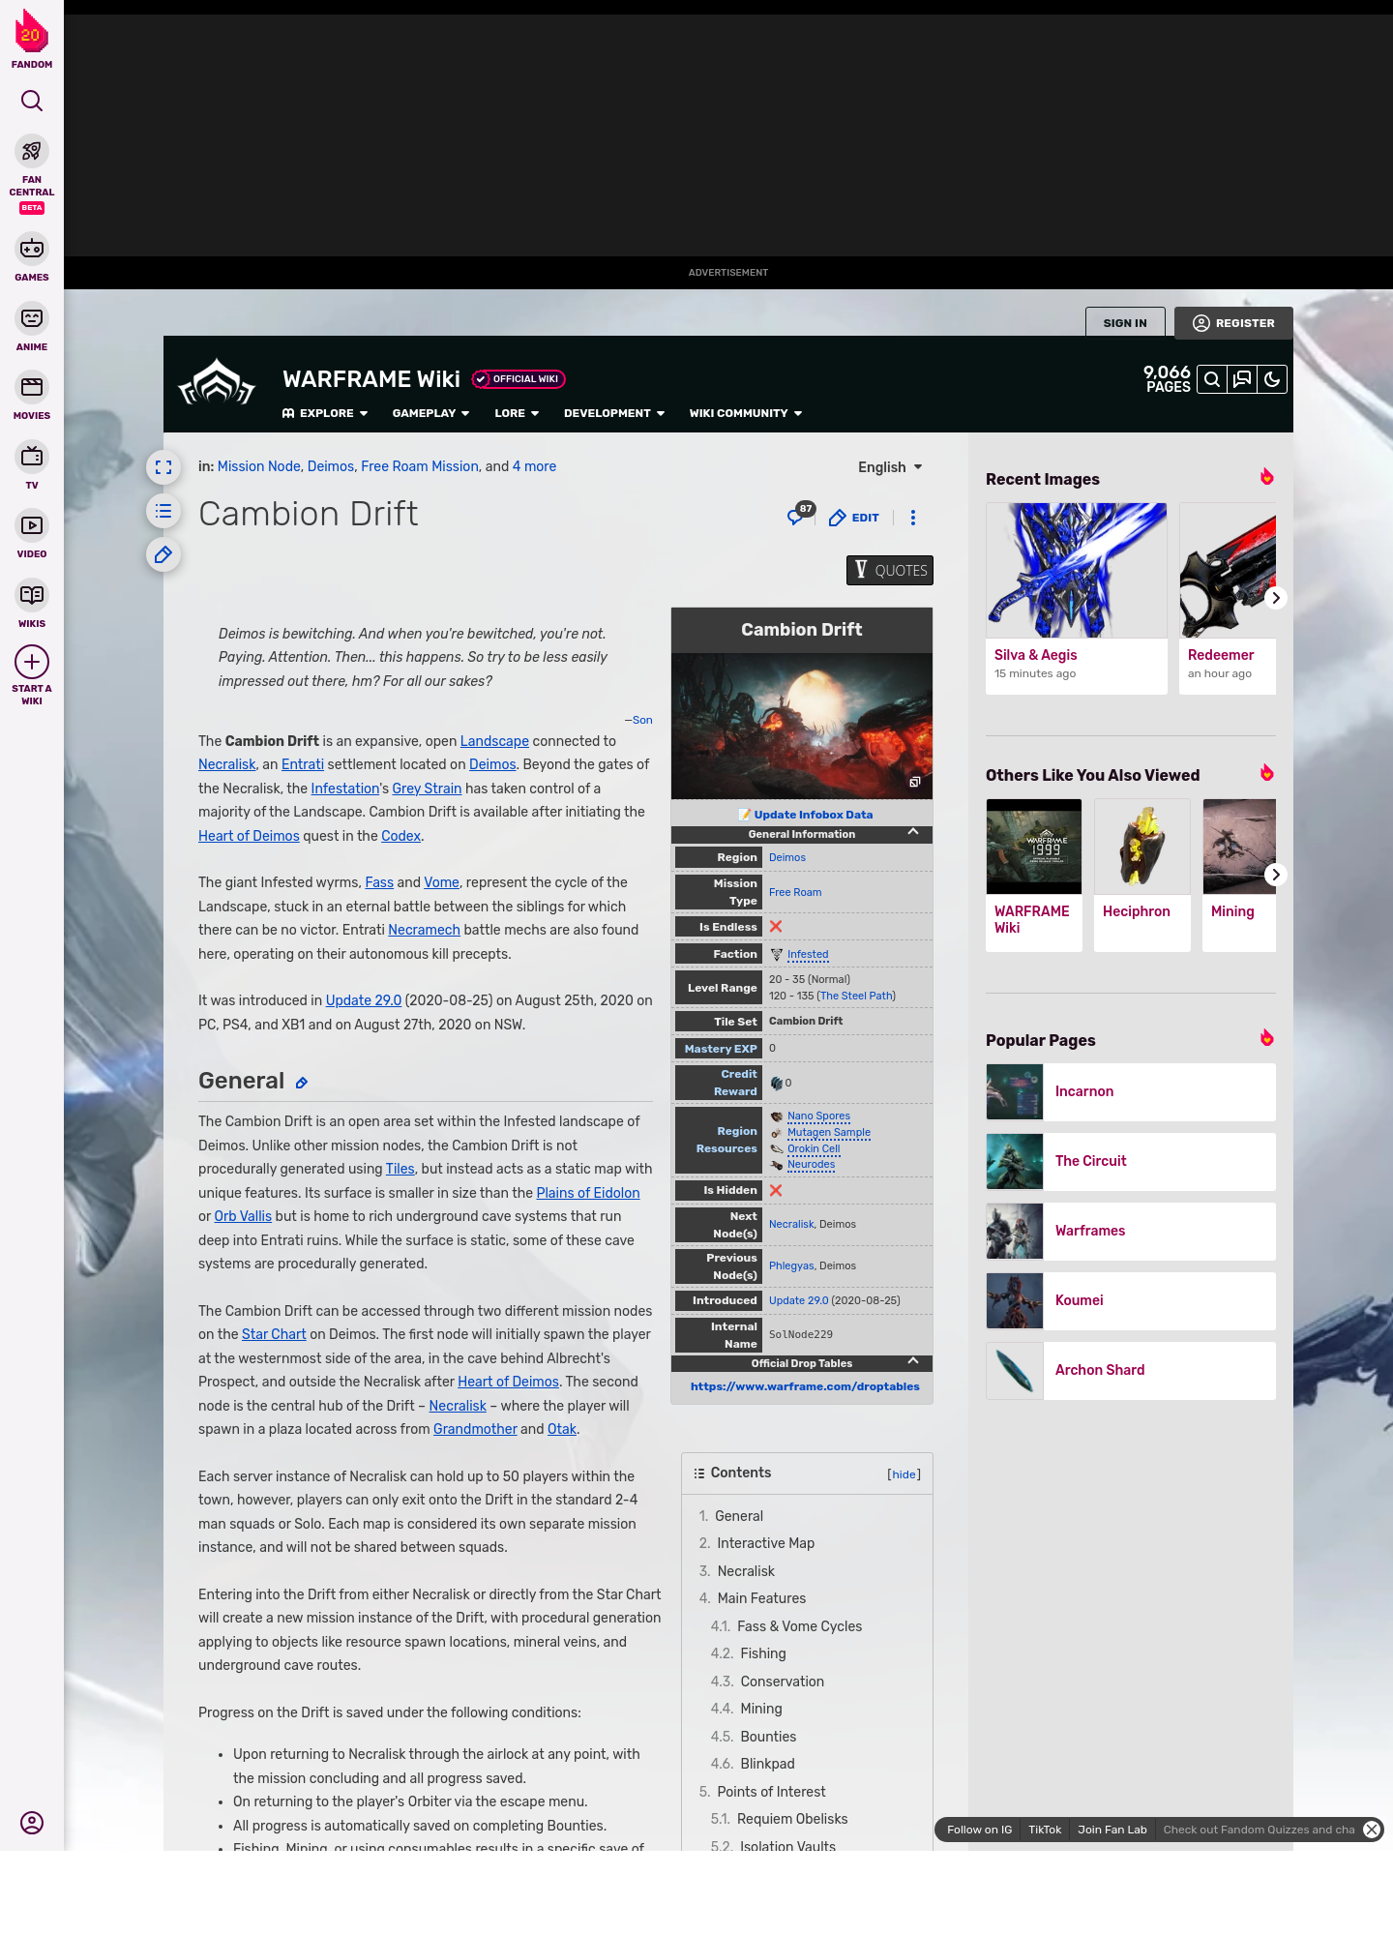This screenshot has width=1393, height=1935.
Task: Click the Sign In button
Action: (x=1125, y=323)
